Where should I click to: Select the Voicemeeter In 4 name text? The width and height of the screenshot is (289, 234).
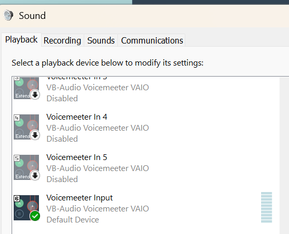click(77, 117)
